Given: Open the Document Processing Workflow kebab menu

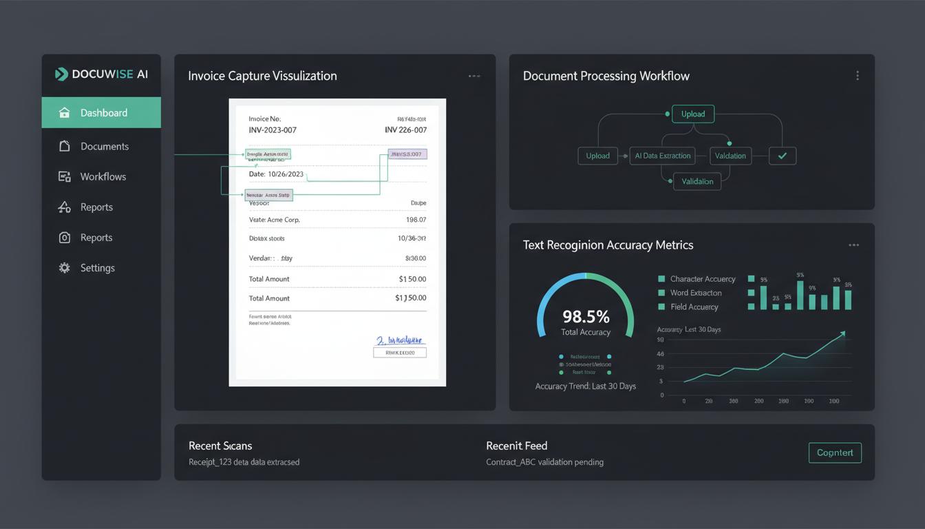Looking at the screenshot, I should tap(858, 76).
